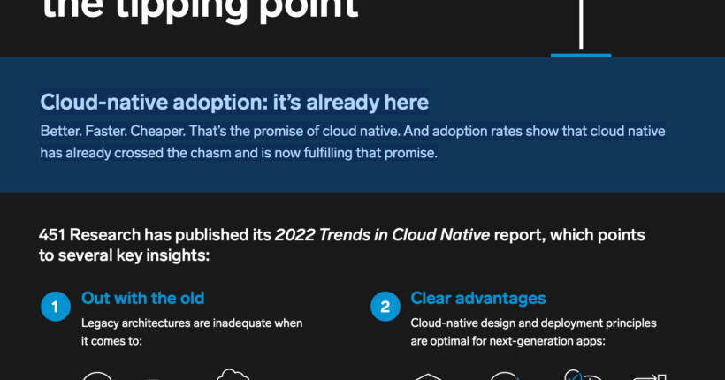Image resolution: width=725 pixels, height=380 pixels.
Task: Click the 'Out with the old' heading
Action: point(143,298)
